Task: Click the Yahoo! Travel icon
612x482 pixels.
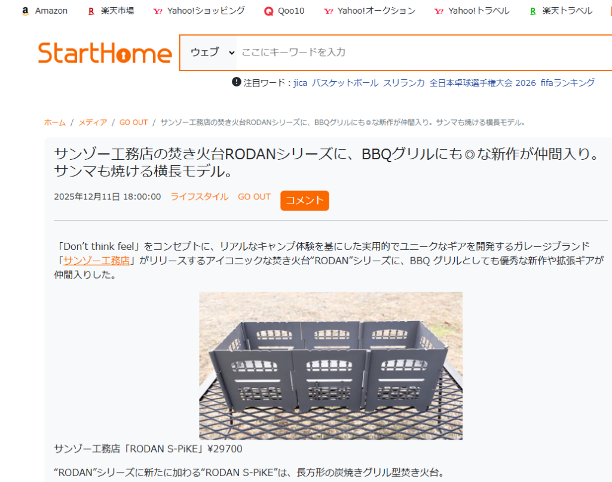Action: click(439, 11)
